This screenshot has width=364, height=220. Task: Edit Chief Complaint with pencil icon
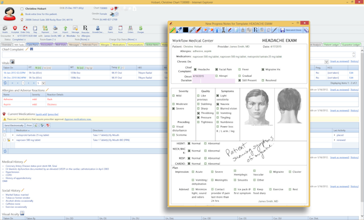click(x=27, y=49)
